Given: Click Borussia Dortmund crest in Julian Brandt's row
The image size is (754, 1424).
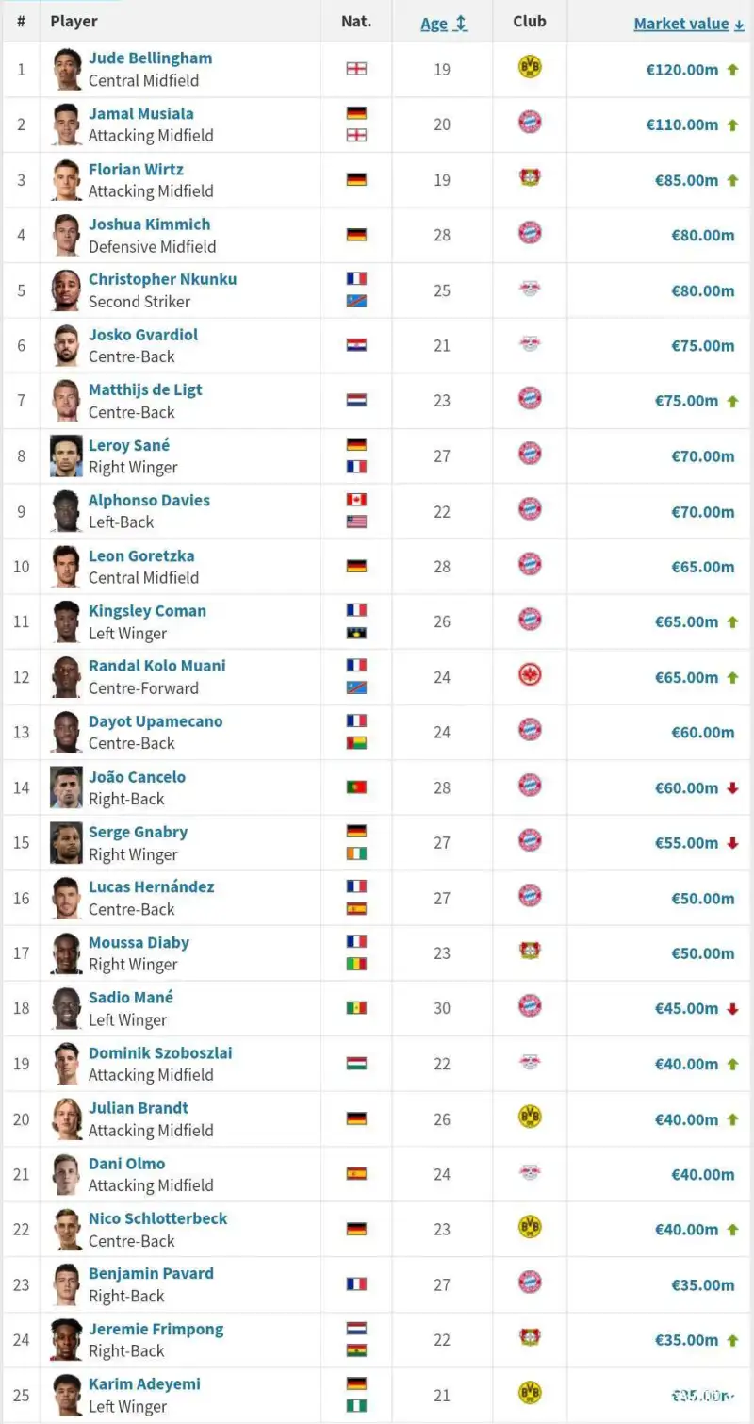Looking at the screenshot, I should point(530,1118).
